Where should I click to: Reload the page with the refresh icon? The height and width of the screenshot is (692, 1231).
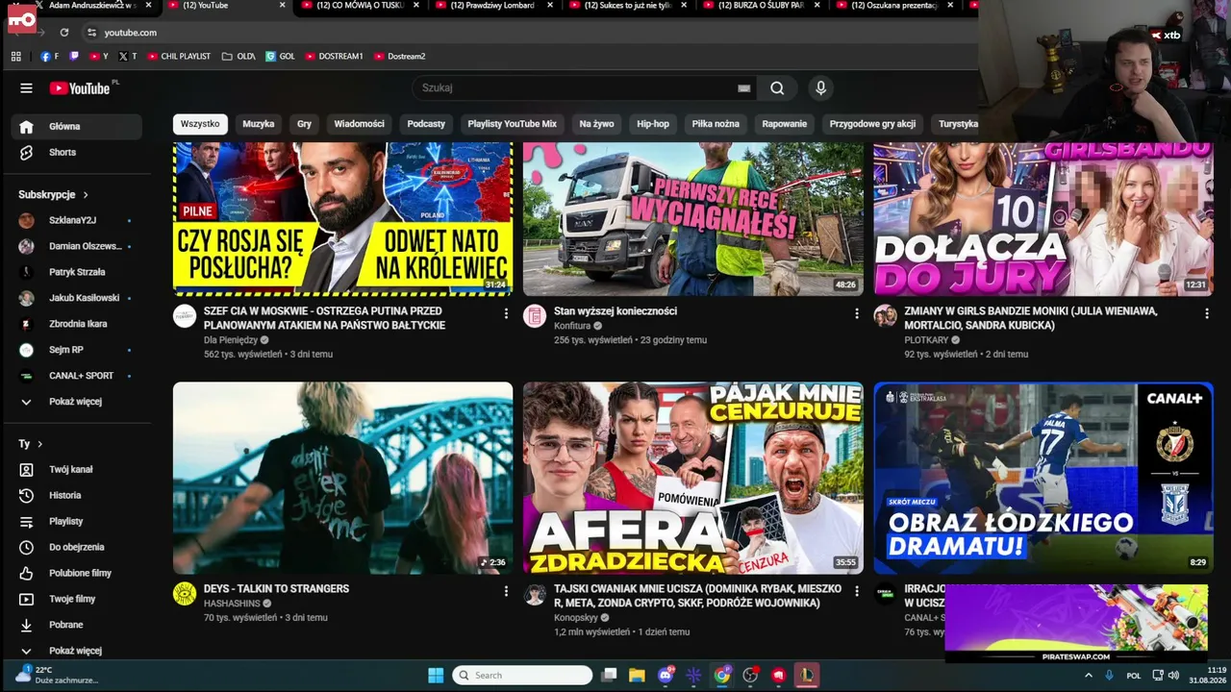click(64, 33)
